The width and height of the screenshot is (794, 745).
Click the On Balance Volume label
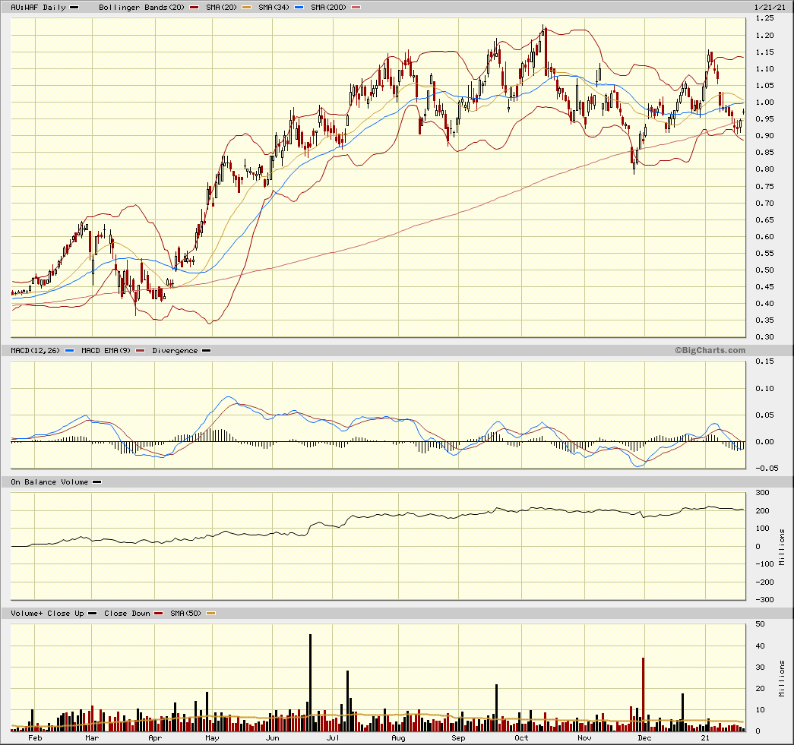click(49, 481)
